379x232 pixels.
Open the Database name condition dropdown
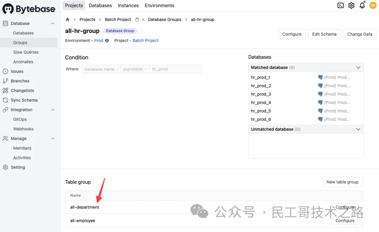click(x=101, y=69)
